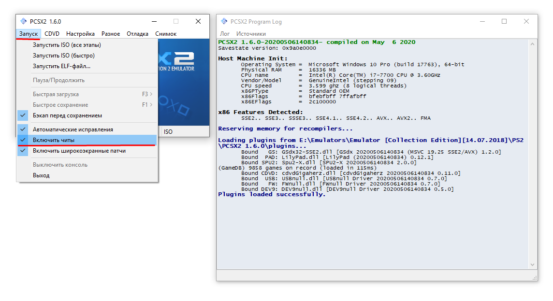Minimize the PCSX2 1.6.0 main window
553x301 pixels.
point(154,21)
